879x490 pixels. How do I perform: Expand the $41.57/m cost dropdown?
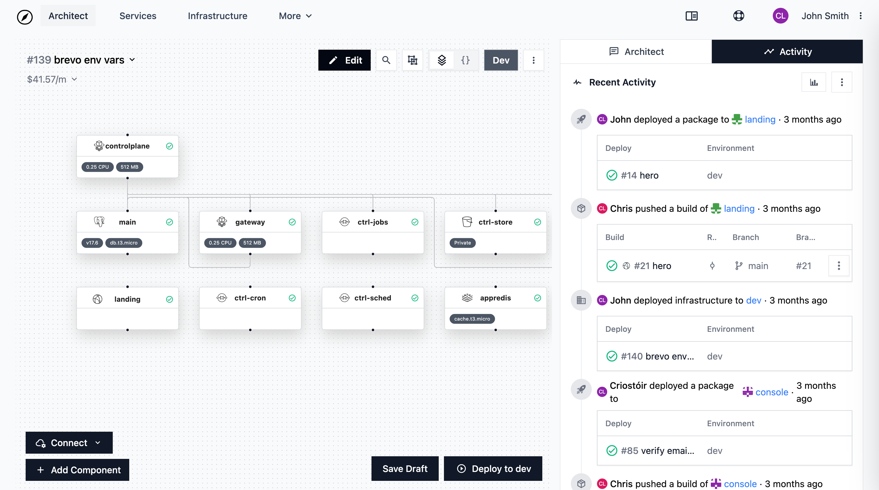tap(74, 79)
